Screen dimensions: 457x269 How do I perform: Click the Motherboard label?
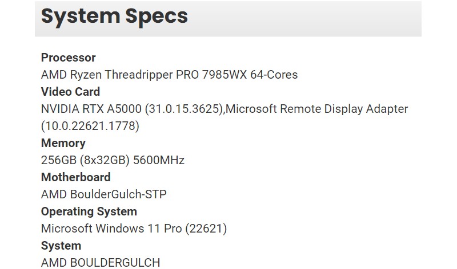tap(75, 177)
